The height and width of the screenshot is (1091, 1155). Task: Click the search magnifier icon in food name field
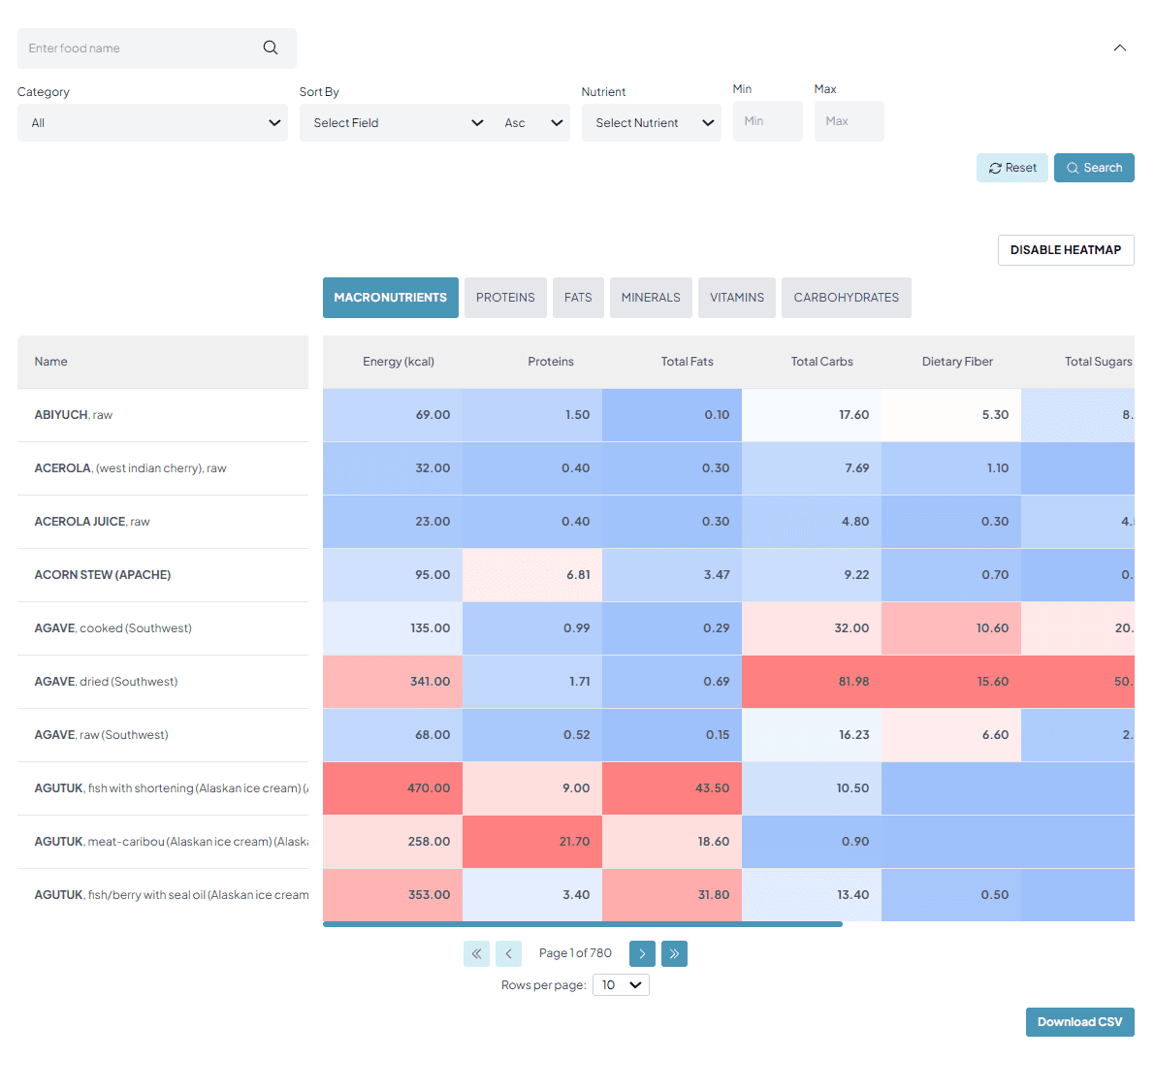tap(271, 48)
